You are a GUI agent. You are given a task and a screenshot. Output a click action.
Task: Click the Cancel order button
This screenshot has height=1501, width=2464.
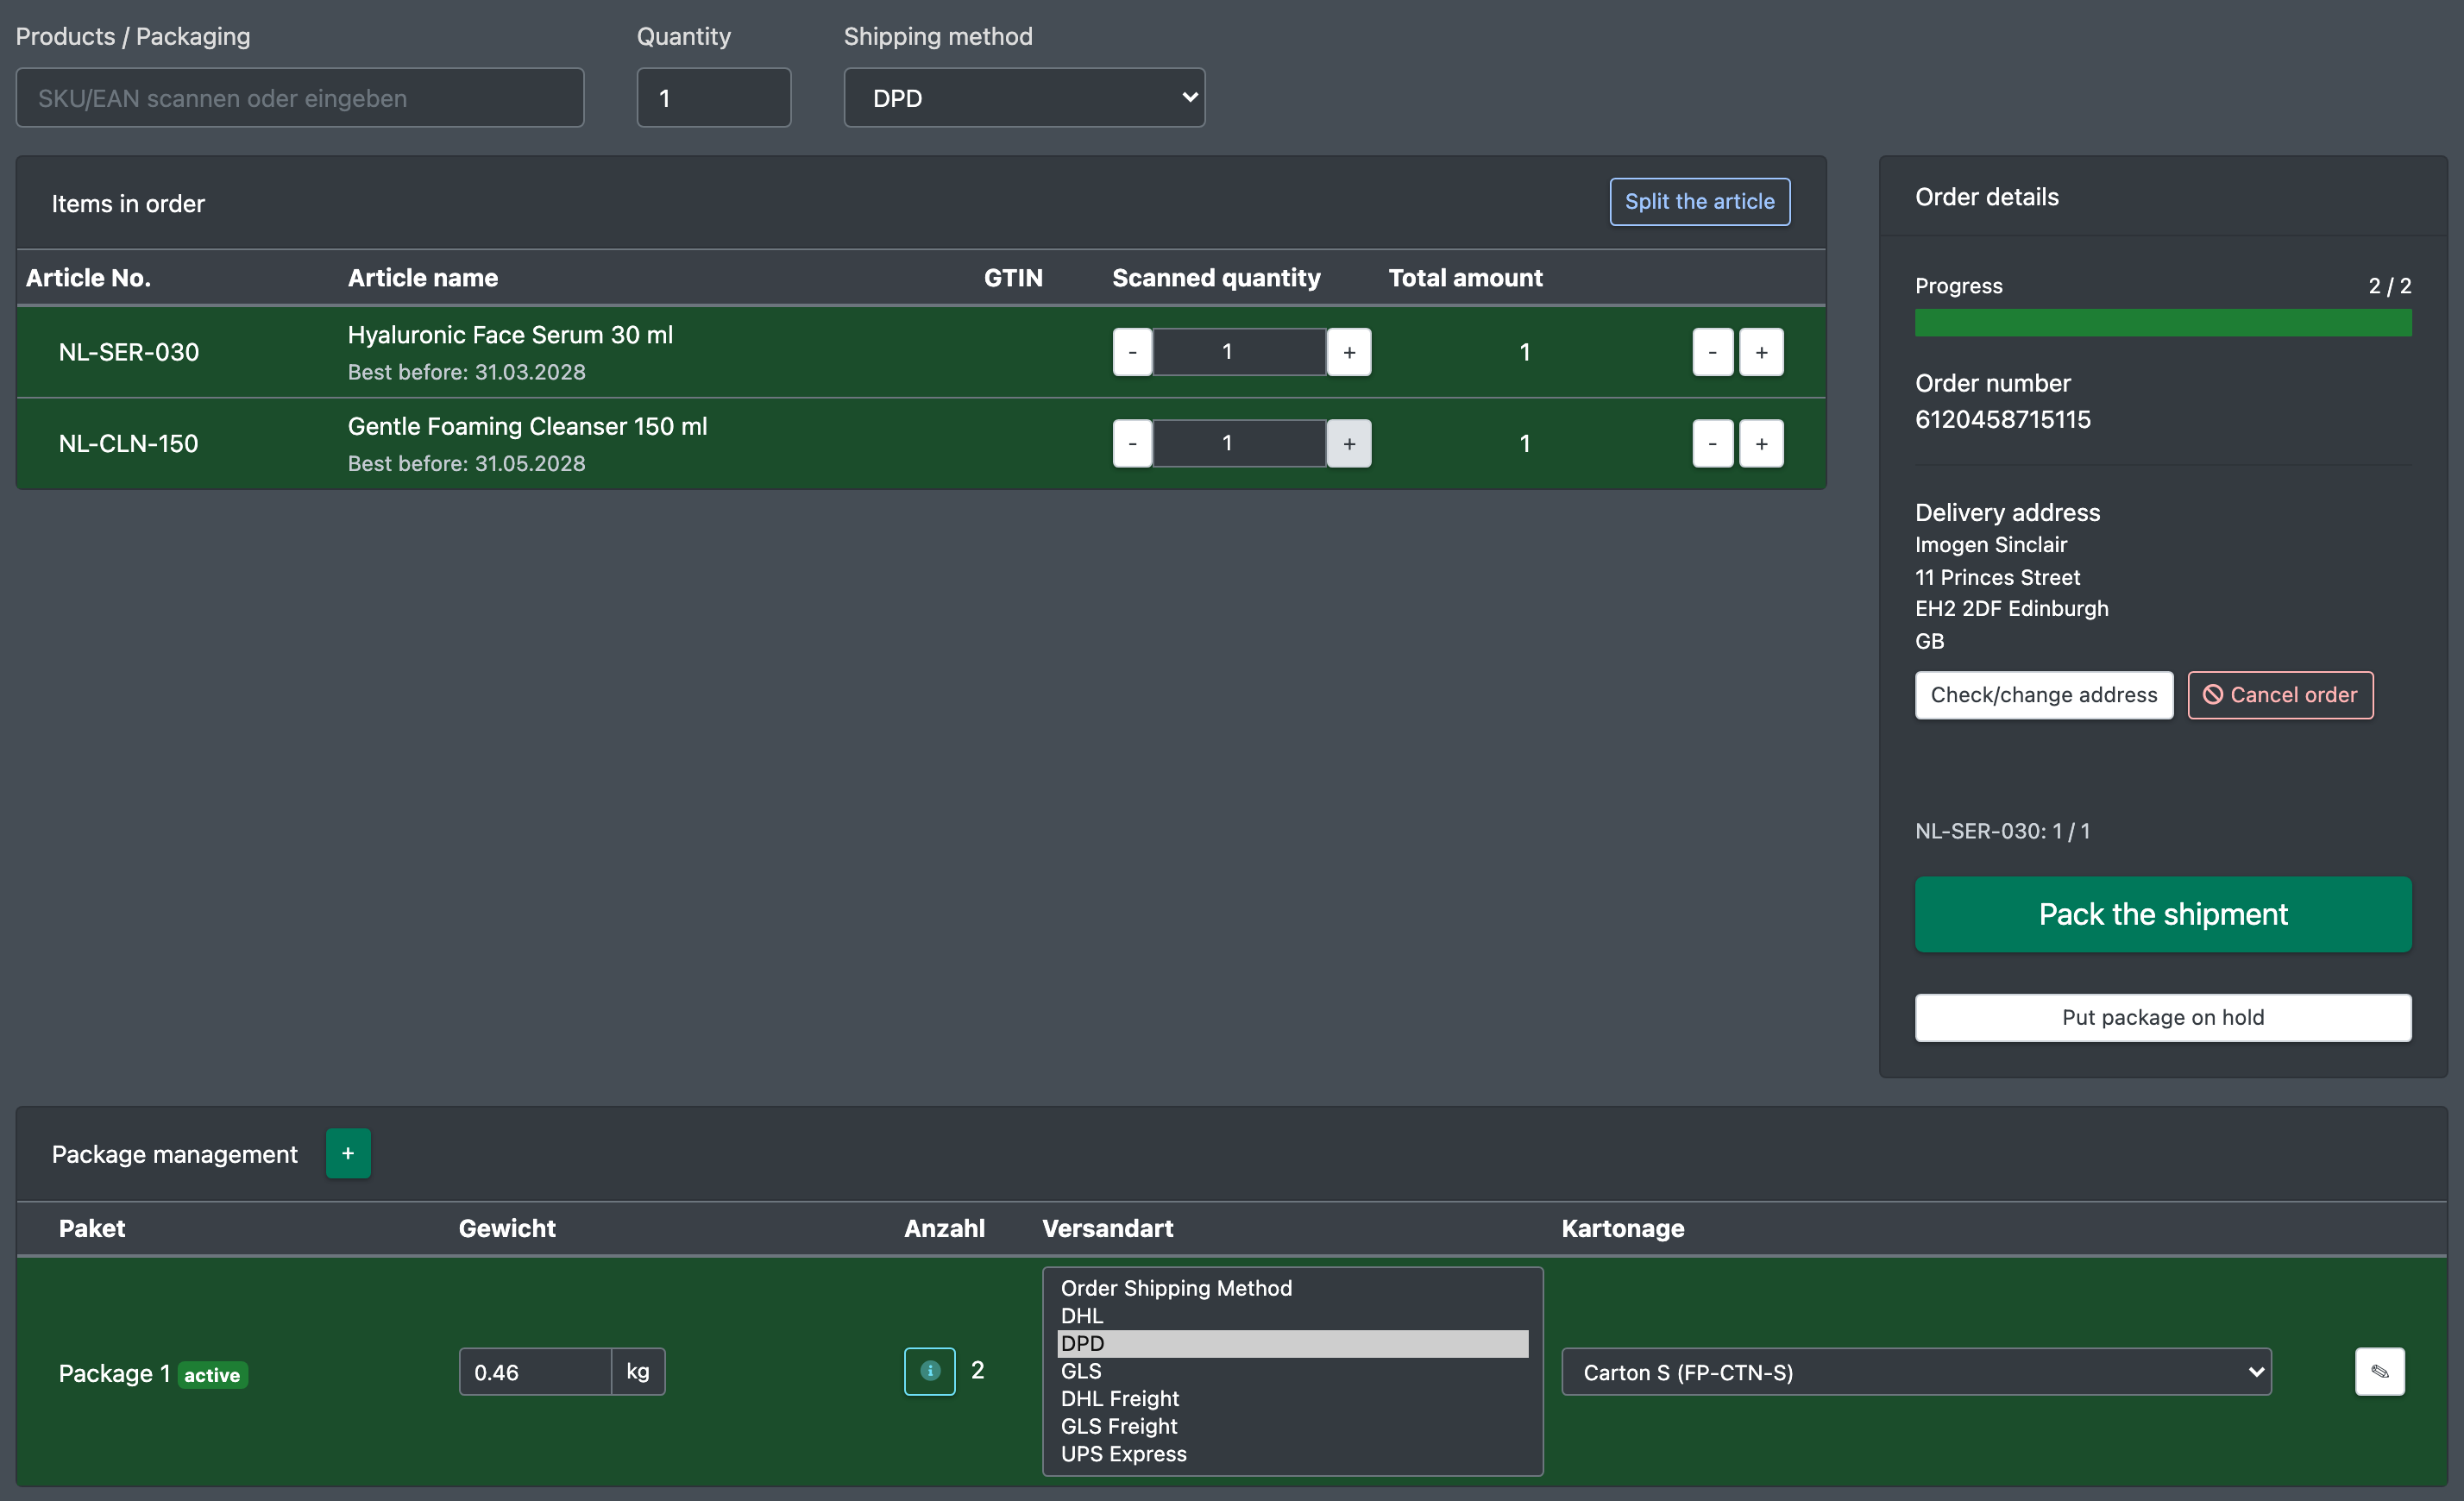pyautogui.click(x=2280, y=695)
